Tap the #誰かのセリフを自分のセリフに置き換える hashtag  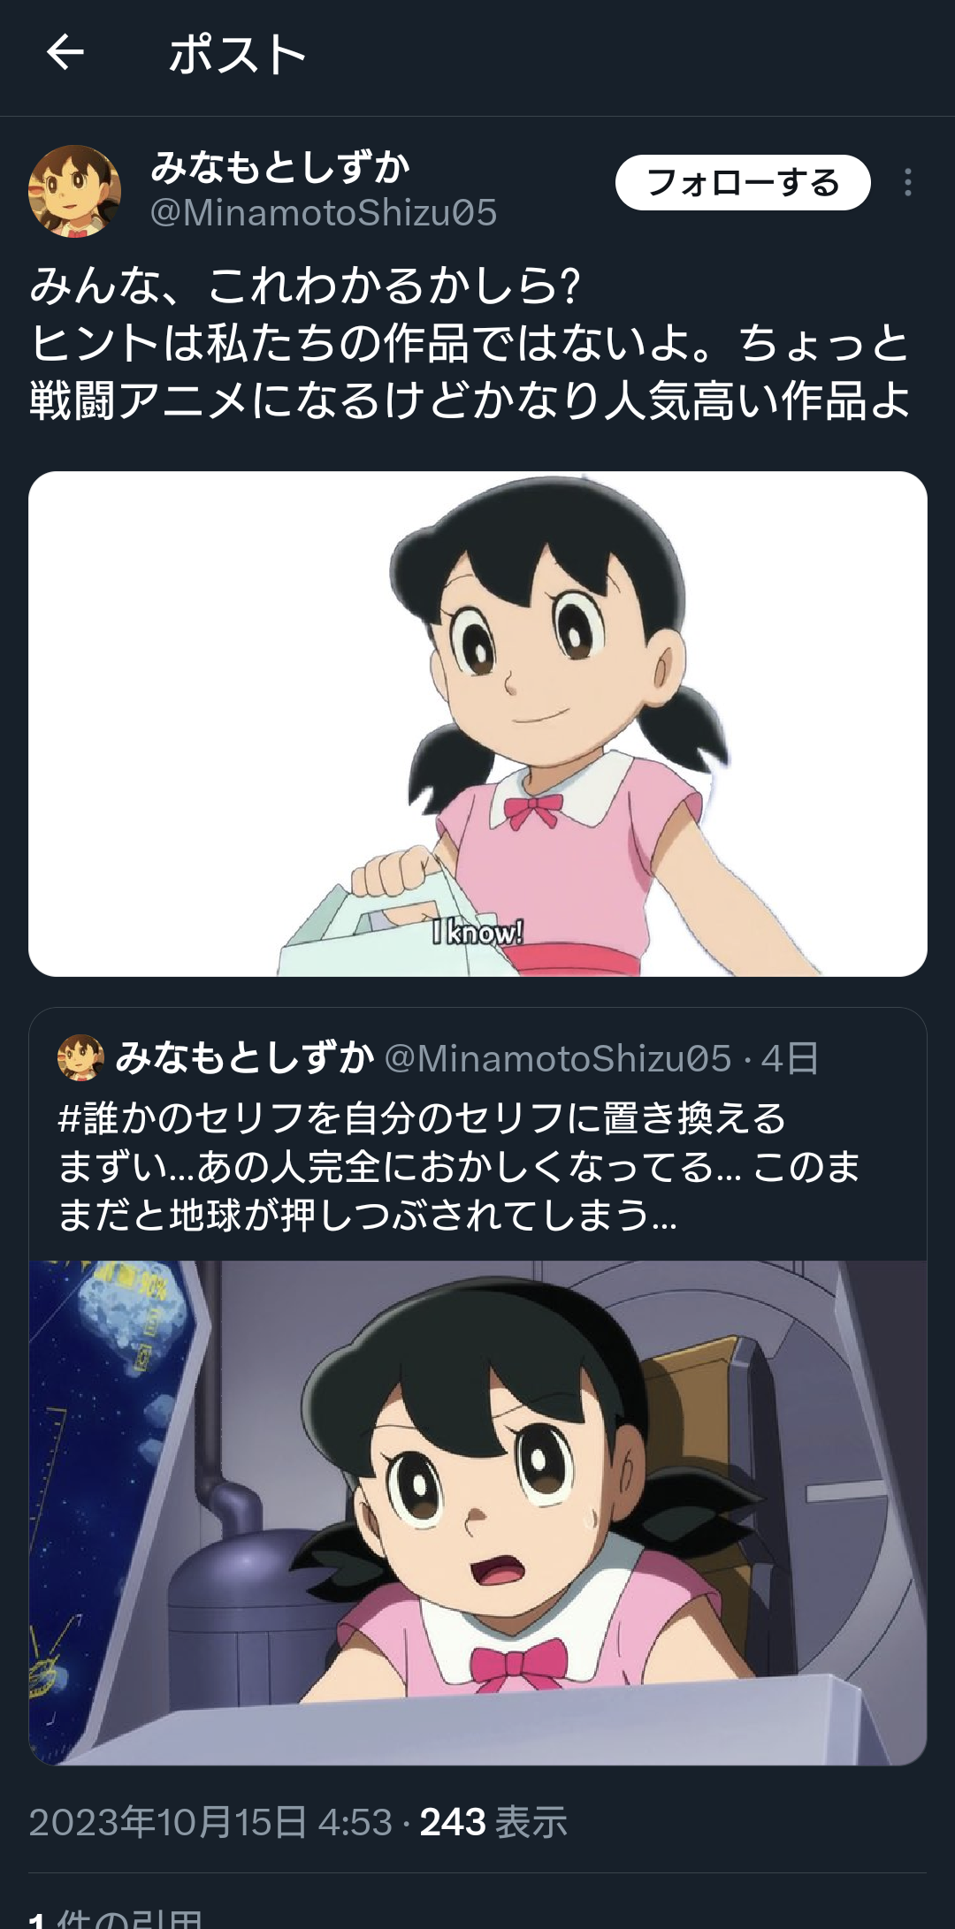click(422, 1118)
